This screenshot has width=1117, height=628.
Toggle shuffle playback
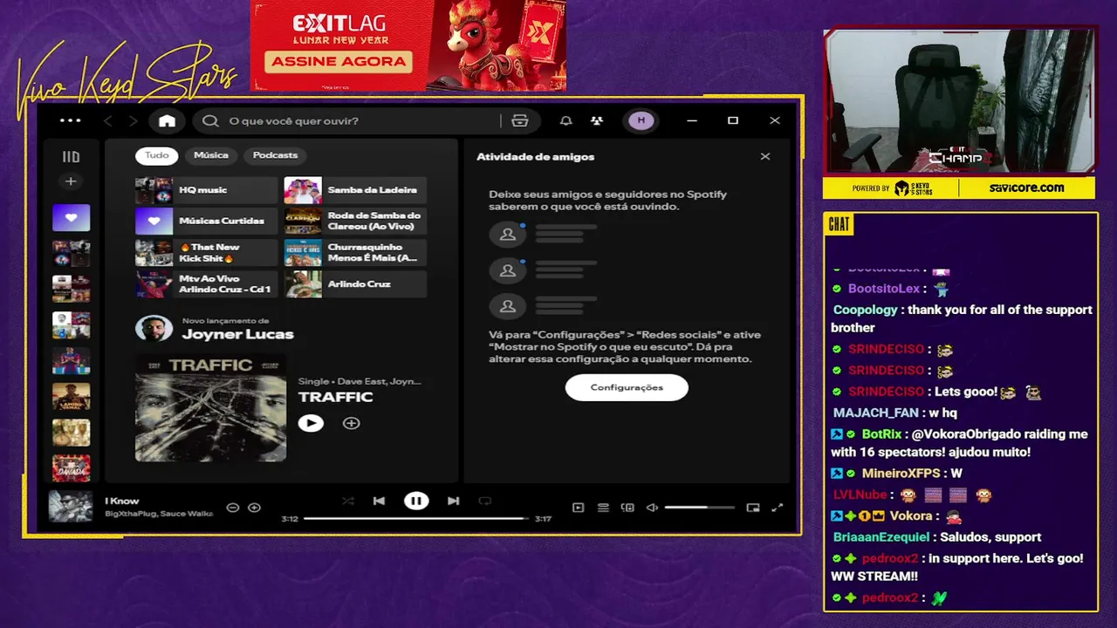tap(347, 501)
